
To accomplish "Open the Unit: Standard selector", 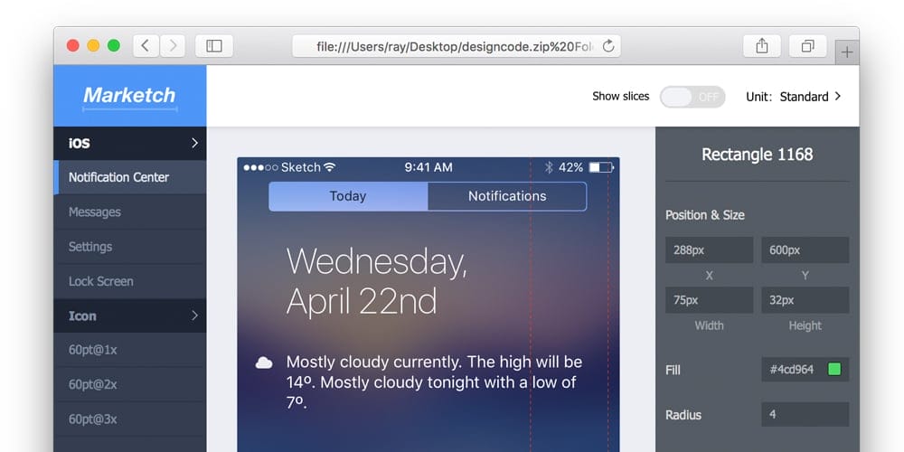I will click(x=793, y=97).
